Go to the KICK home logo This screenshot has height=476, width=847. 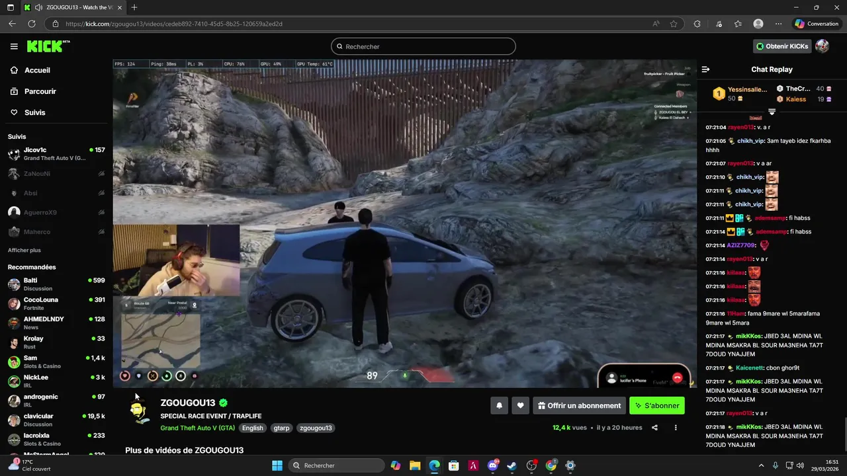pos(48,46)
